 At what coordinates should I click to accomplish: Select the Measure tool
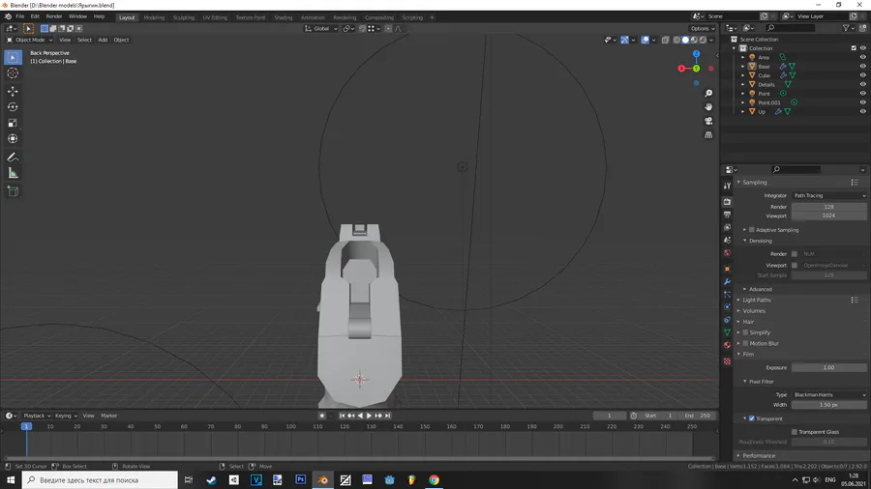(x=13, y=174)
